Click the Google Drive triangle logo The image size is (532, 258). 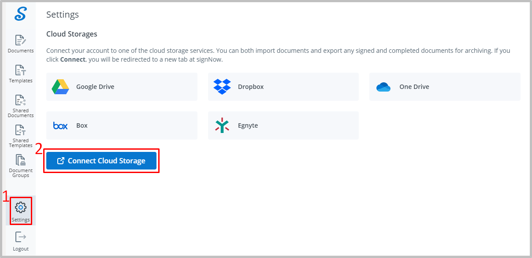point(60,87)
